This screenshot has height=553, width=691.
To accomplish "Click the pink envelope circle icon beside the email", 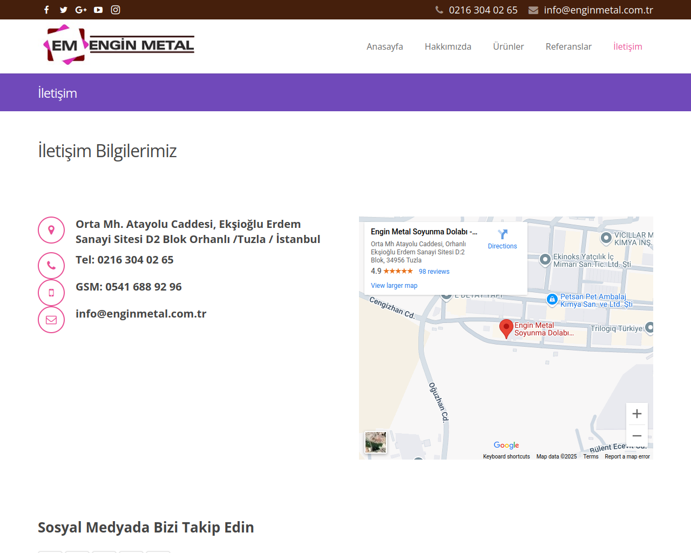I will click(x=51, y=320).
